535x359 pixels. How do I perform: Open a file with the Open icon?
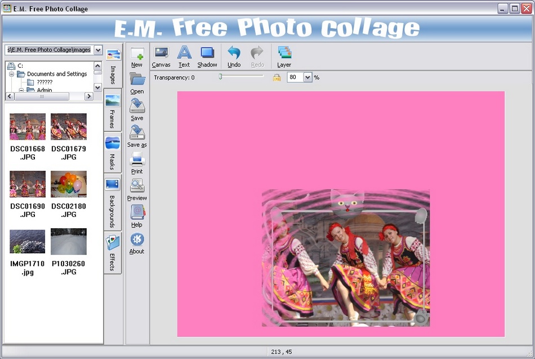(x=137, y=79)
